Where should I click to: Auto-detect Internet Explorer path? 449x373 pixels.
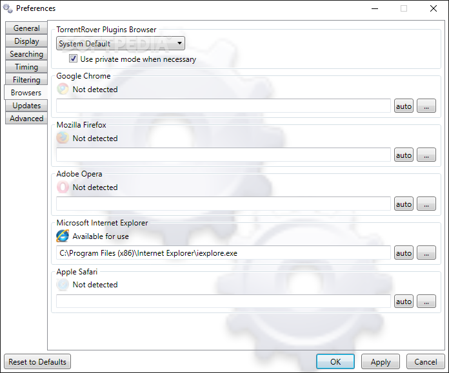(x=404, y=253)
